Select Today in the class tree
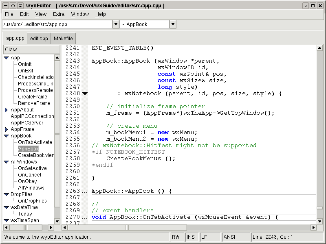This screenshot has width=326, height=244. pos(25,214)
